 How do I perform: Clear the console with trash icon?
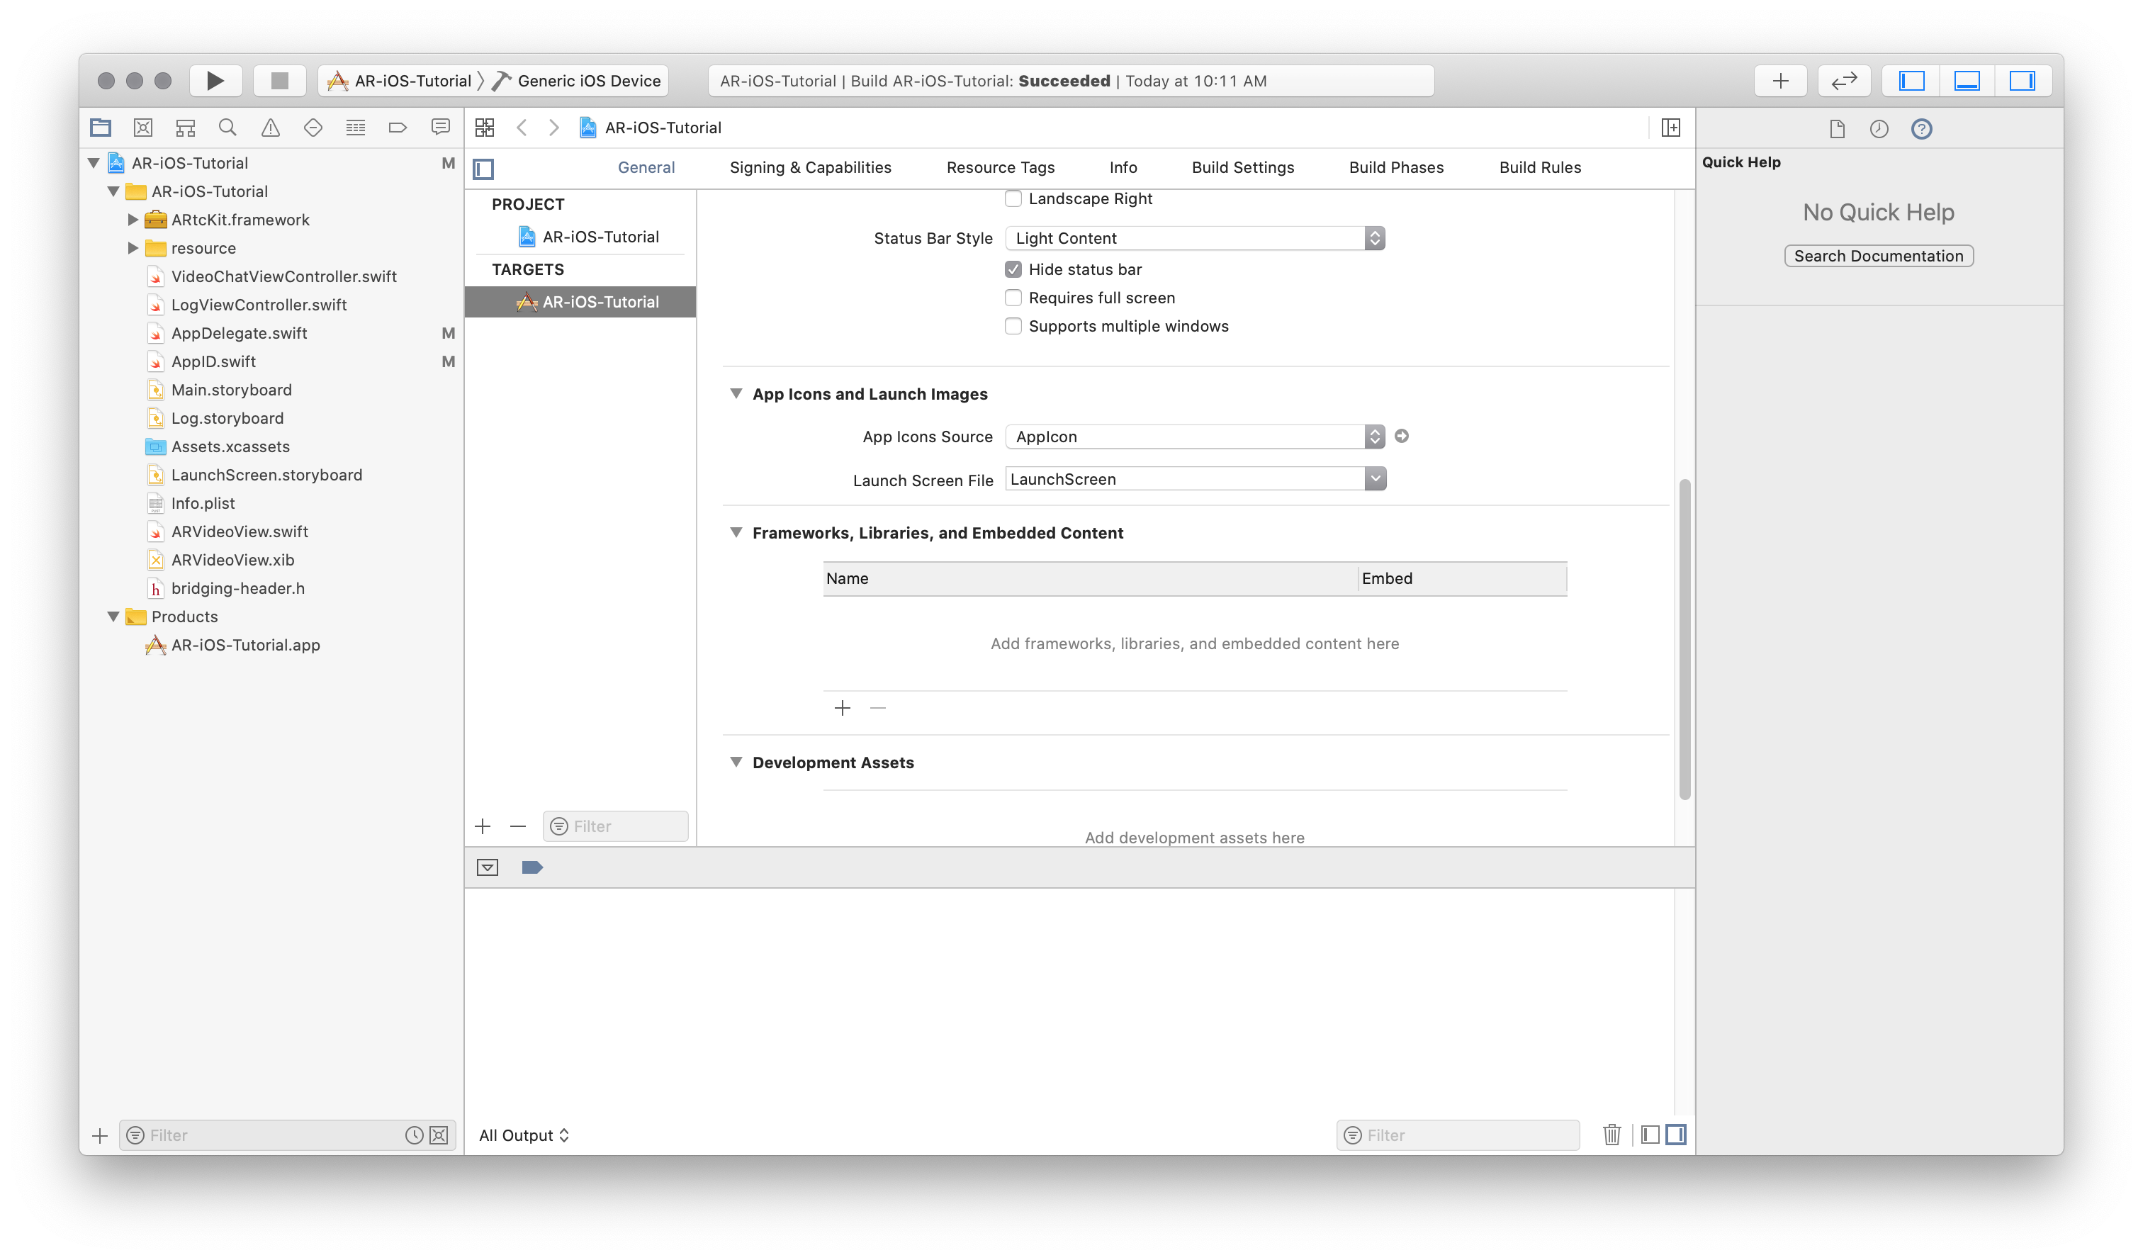[x=1612, y=1135]
